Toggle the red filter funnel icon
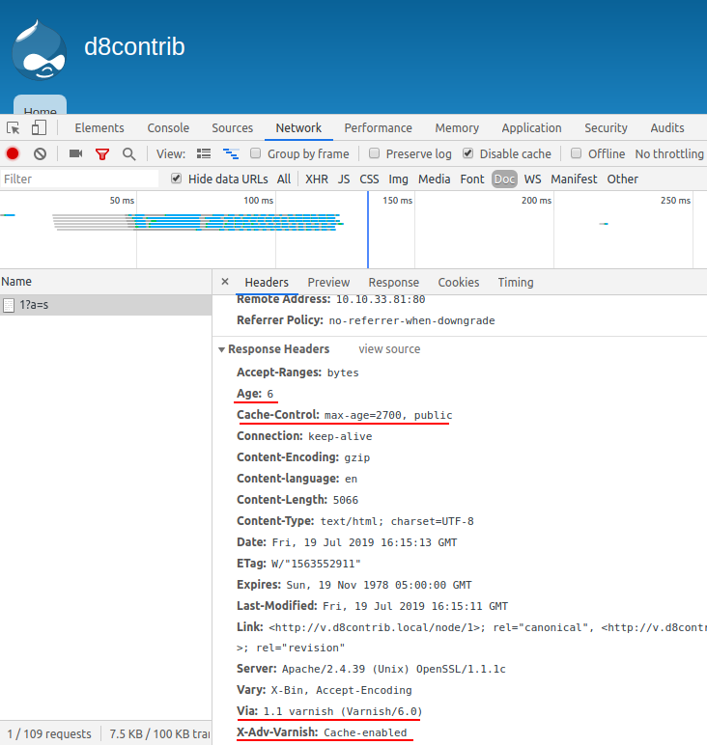Viewport: 707px width, 745px height. [101, 153]
